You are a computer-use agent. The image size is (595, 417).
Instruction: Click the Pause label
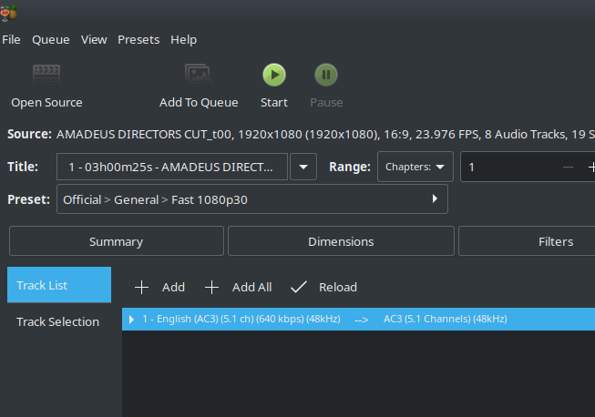pos(326,102)
